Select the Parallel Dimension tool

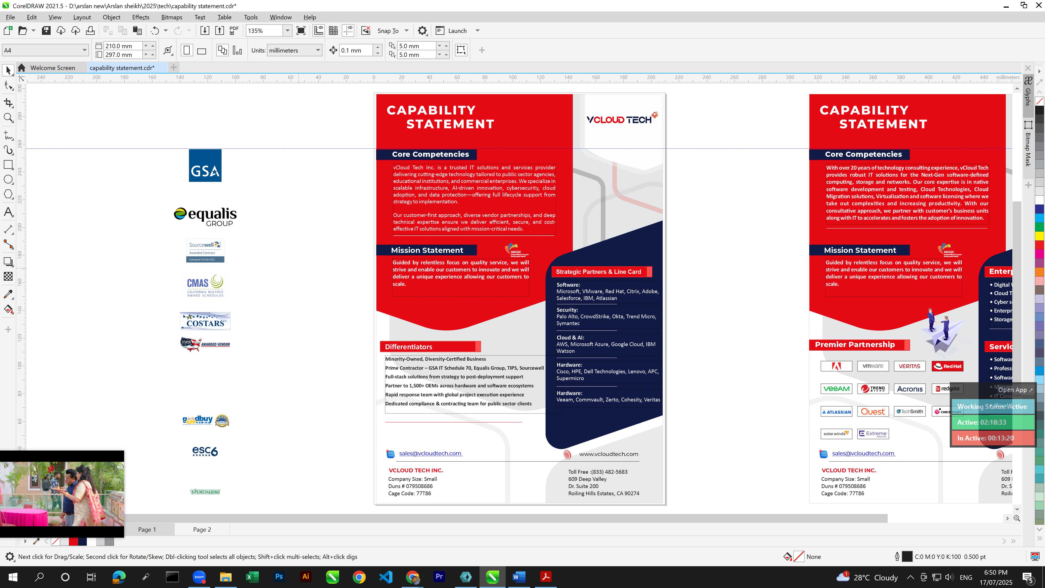click(8, 229)
